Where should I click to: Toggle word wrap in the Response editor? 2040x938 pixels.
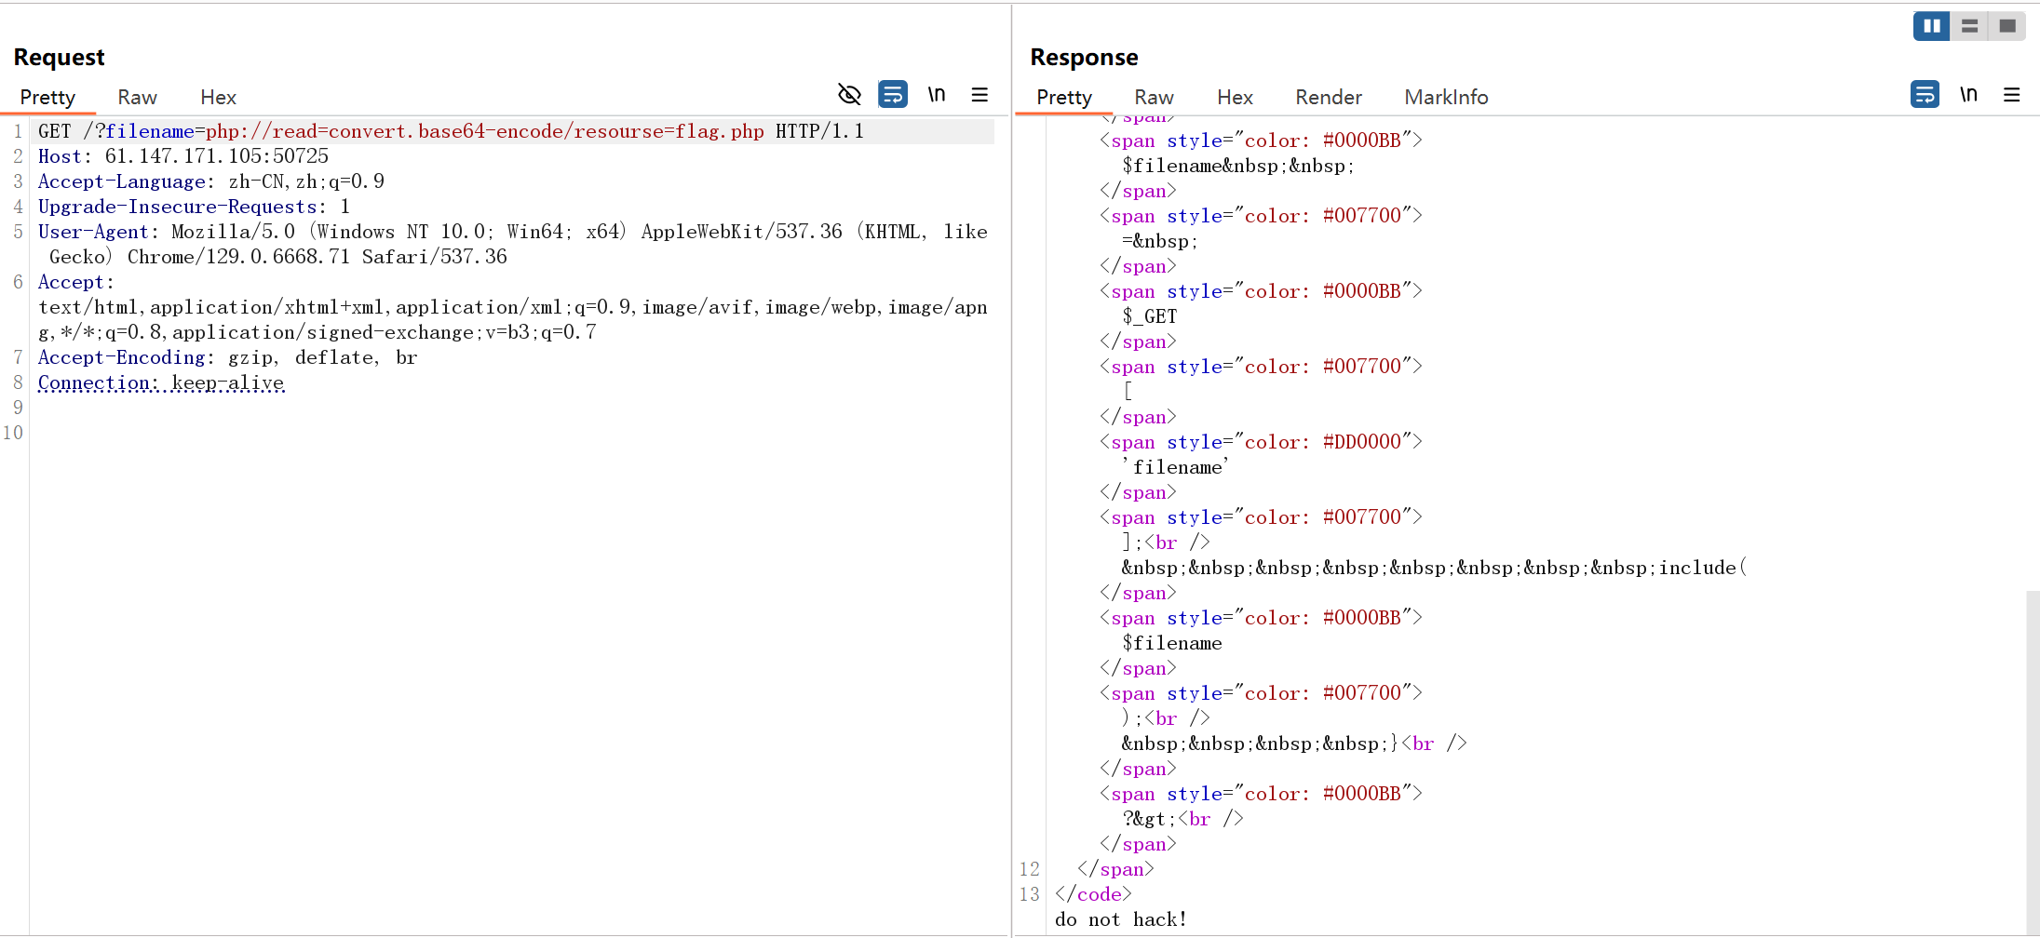[1925, 94]
